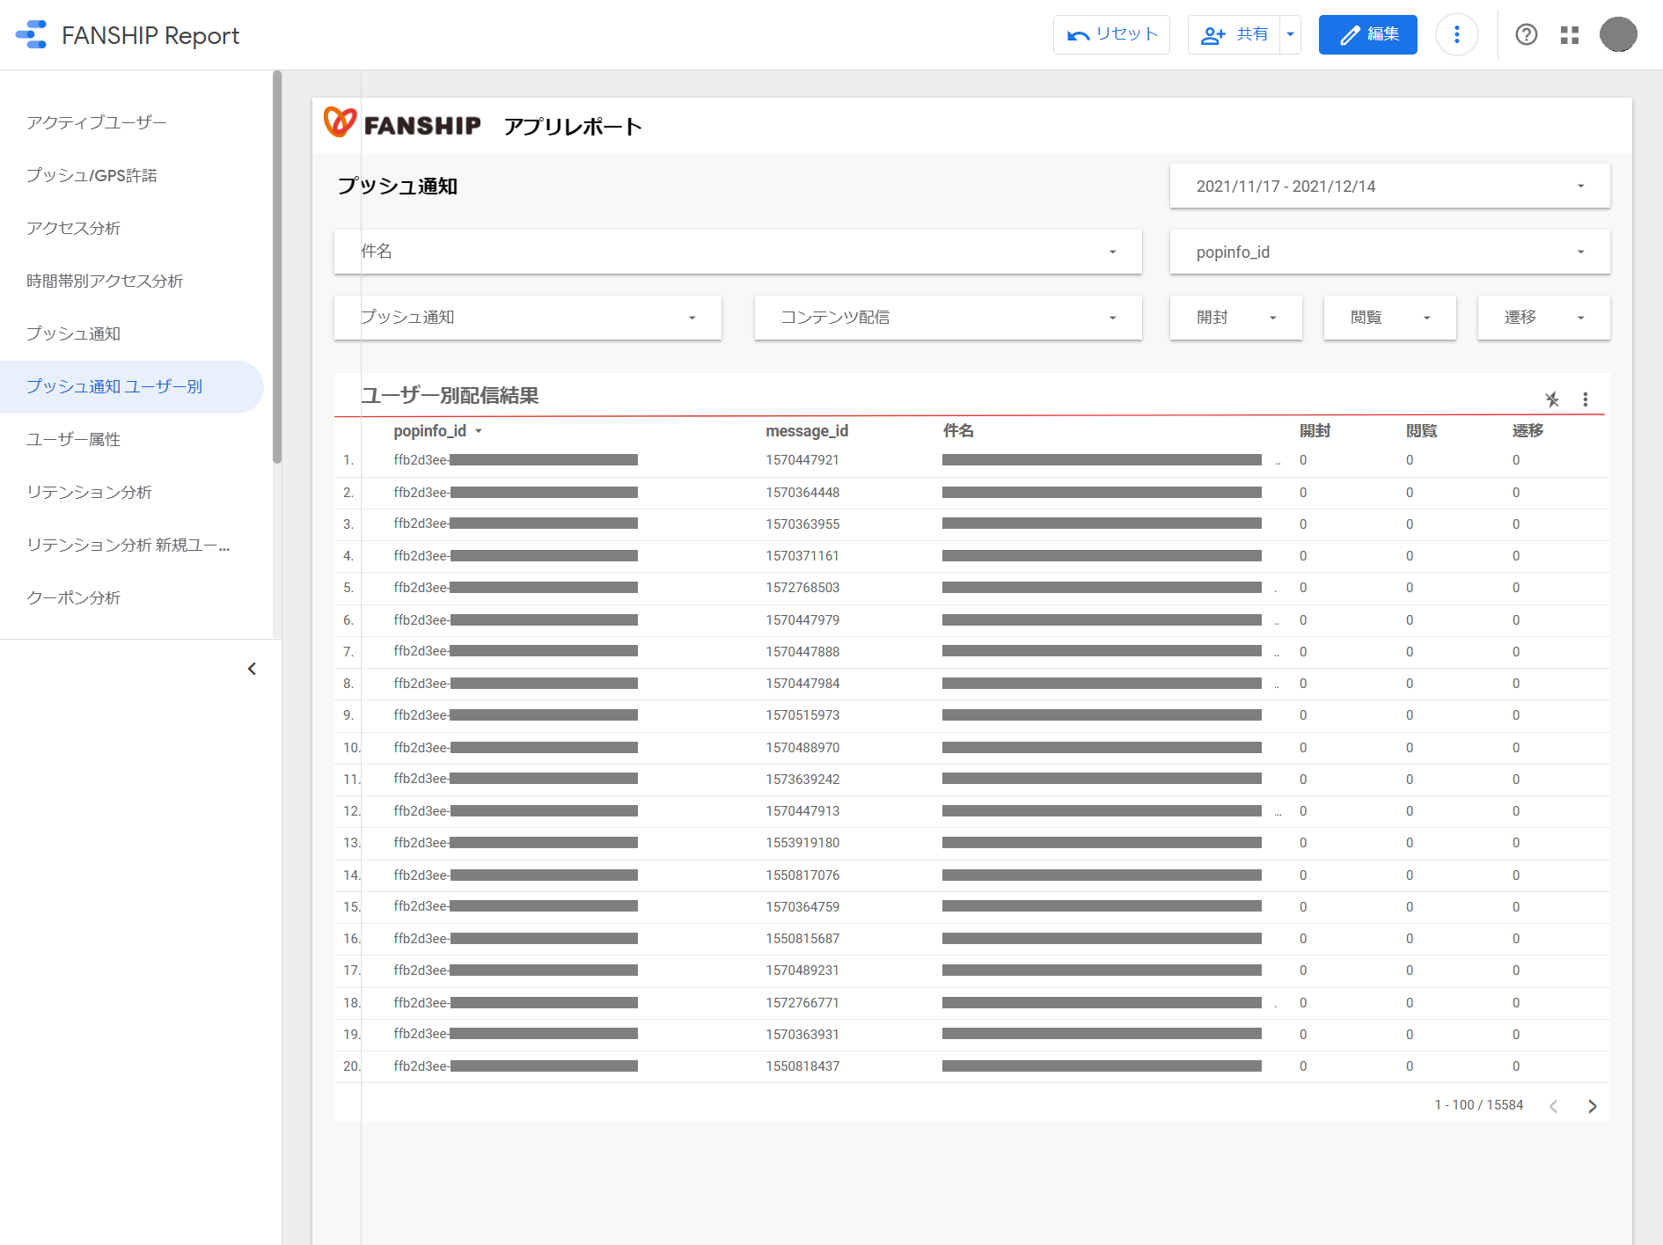Click the 件名 column header

(958, 431)
